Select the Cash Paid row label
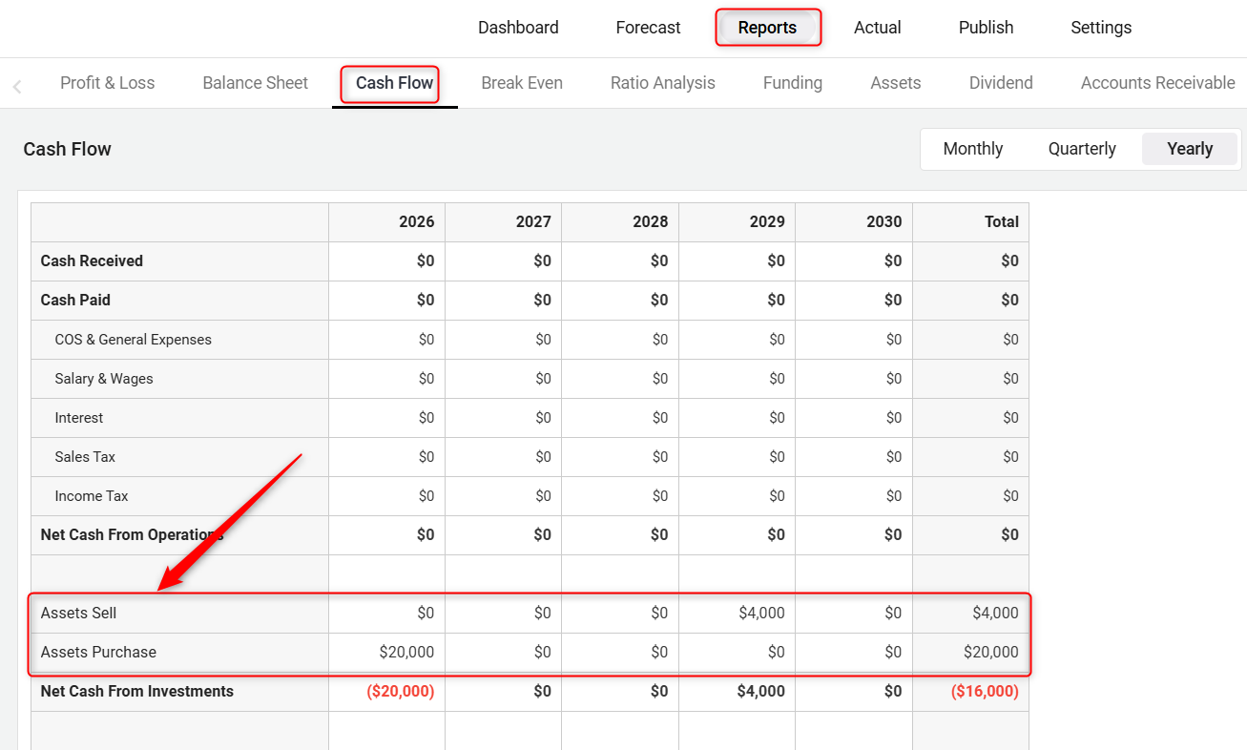Image resolution: width=1247 pixels, height=750 pixels. 75,300
